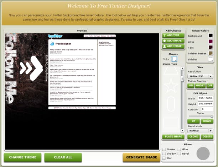Viewport: 218px width, 167px height.
Task: Select the Follow Me text in preview
Action: (11, 69)
